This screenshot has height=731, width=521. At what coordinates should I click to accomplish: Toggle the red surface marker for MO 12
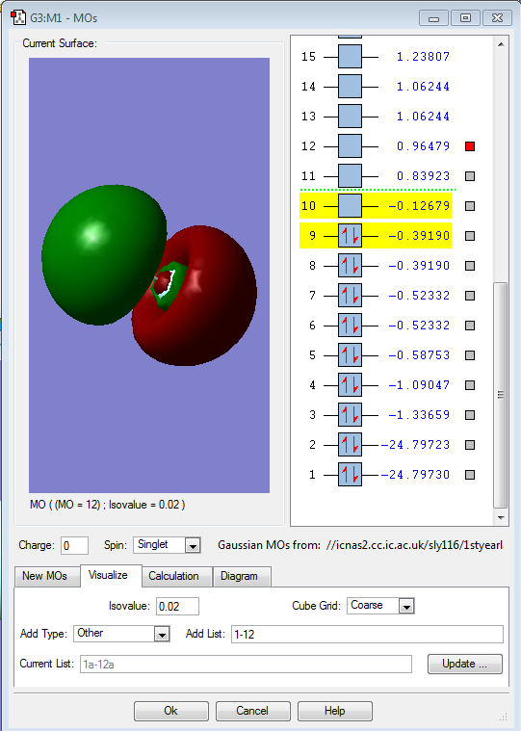point(470,146)
